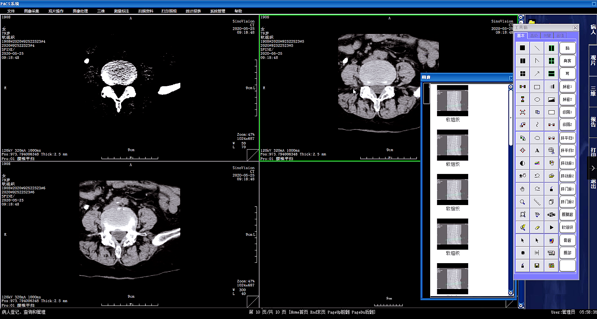Click the printer icon in the toolbox
The height and width of the screenshot is (319, 597).
coord(551,253)
